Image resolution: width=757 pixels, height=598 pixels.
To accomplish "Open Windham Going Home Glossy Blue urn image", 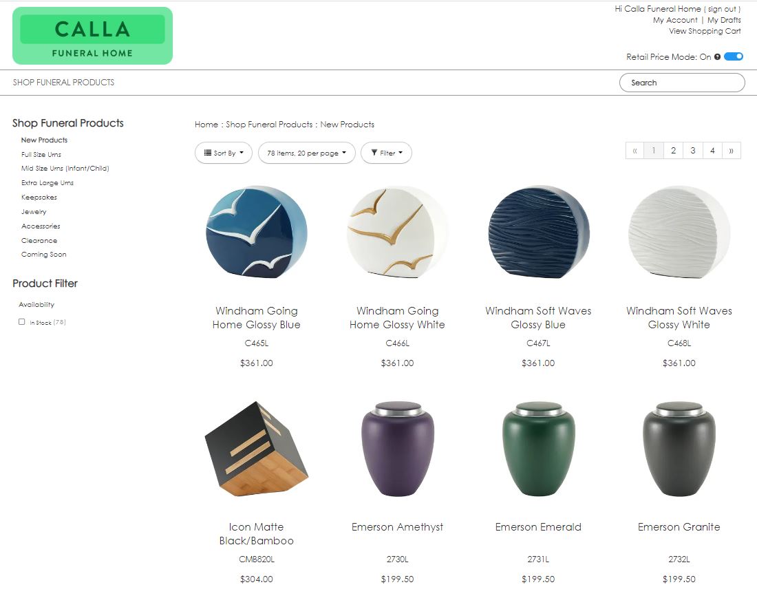I will point(257,232).
